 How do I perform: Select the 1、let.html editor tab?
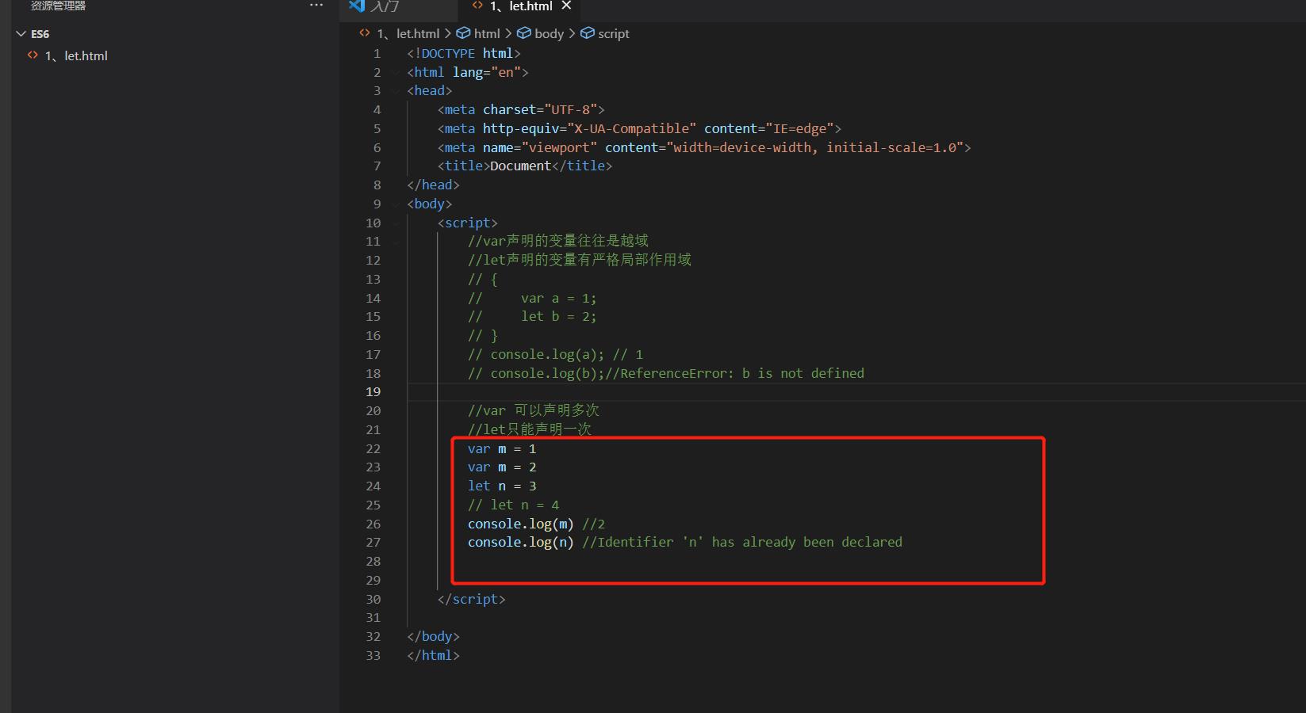pyautogui.click(x=520, y=6)
